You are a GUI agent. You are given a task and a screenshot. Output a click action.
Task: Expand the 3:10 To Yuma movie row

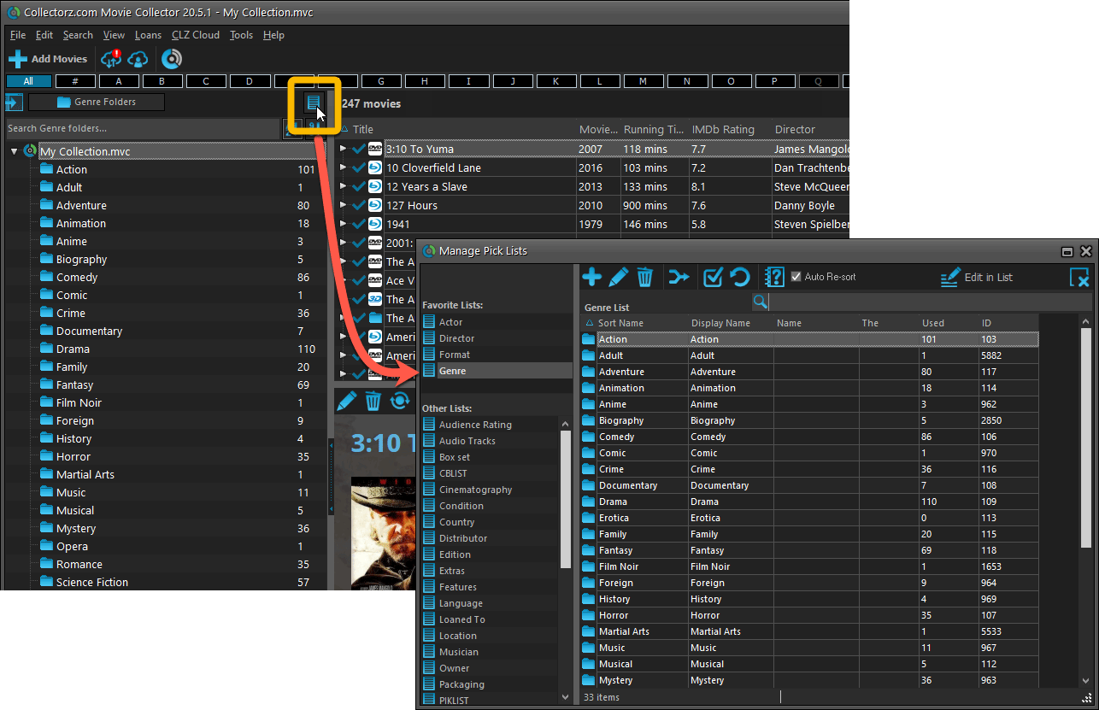pos(344,149)
